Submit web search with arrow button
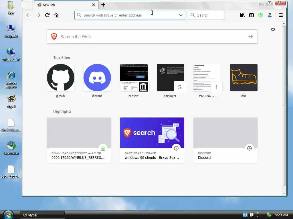The height and width of the screenshot is (219, 293). tap(251, 36)
